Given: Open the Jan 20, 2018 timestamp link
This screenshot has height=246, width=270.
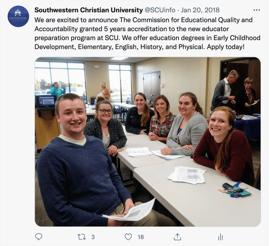Looking at the screenshot, I should pos(200,10).
